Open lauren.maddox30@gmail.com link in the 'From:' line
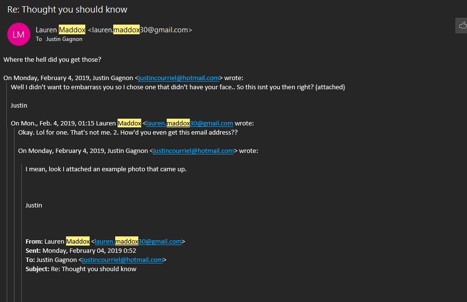 coord(138,241)
